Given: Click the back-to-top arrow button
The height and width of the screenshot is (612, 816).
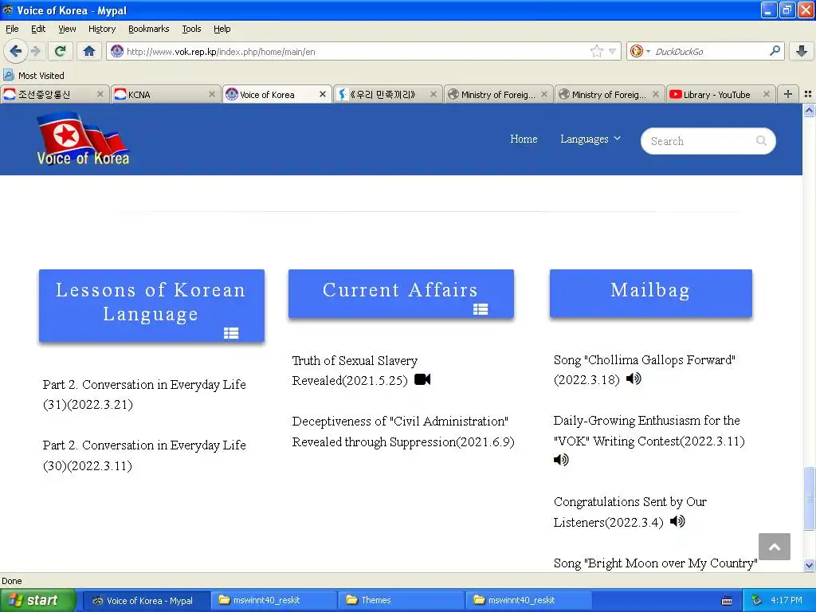Looking at the screenshot, I should pyautogui.click(x=775, y=547).
